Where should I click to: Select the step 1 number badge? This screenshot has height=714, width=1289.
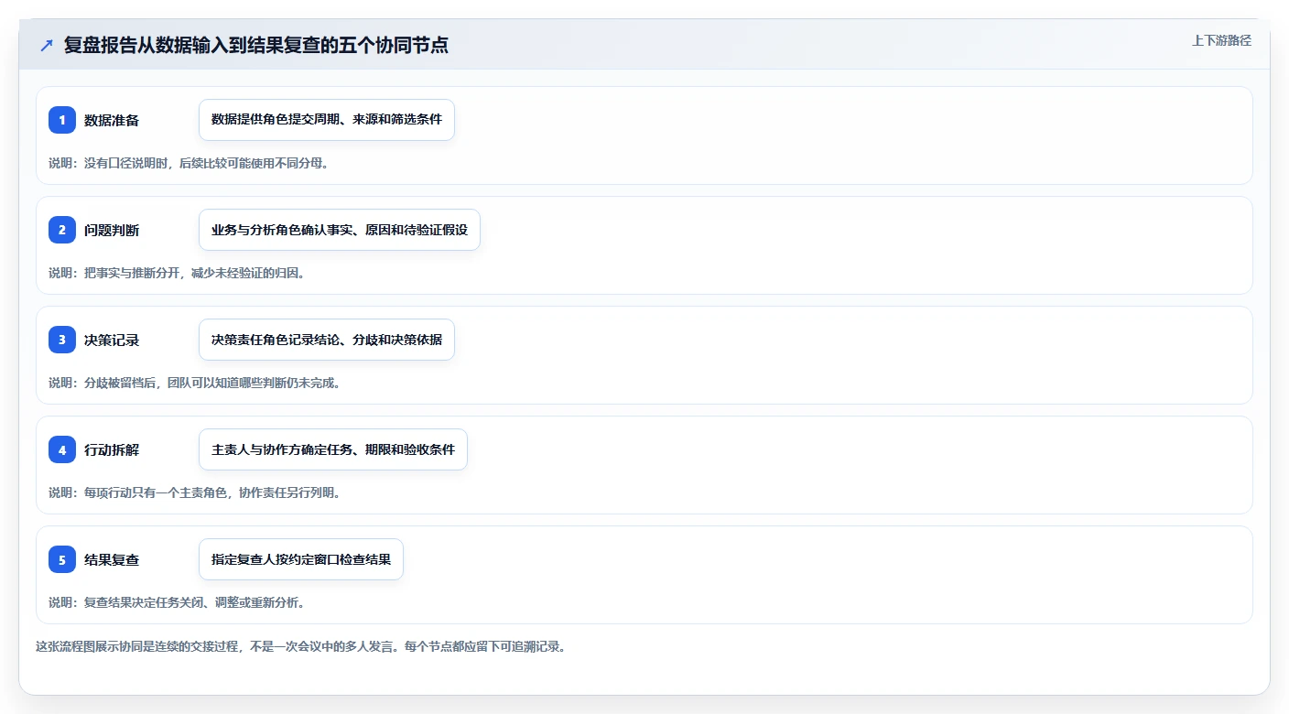click(62, 120)
